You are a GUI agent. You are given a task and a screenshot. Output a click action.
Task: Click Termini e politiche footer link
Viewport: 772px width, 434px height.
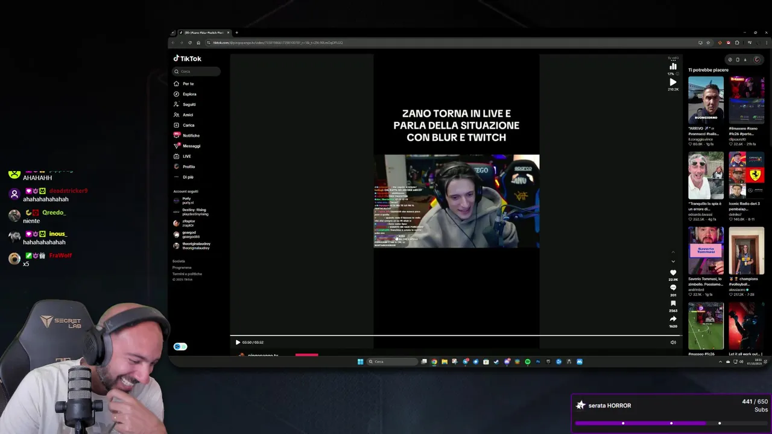click(187, 274)
